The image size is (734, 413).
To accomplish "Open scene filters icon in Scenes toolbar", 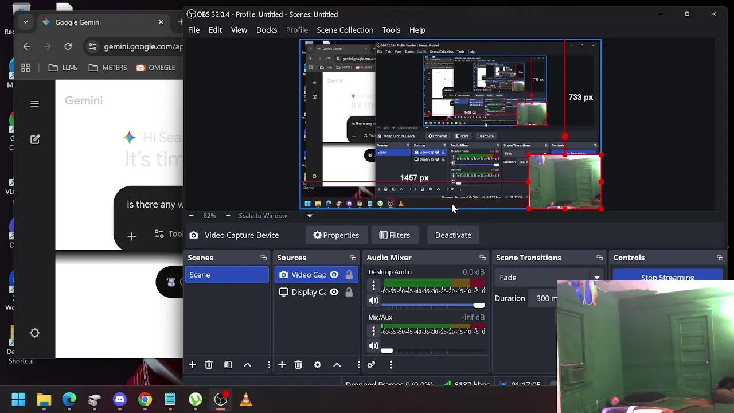I will click(x=228, y=365).
